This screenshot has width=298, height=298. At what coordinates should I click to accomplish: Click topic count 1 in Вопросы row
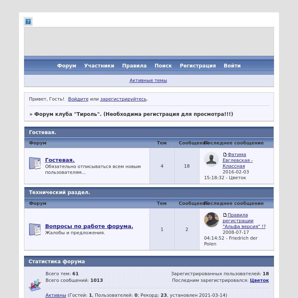(x=162, y=229)
